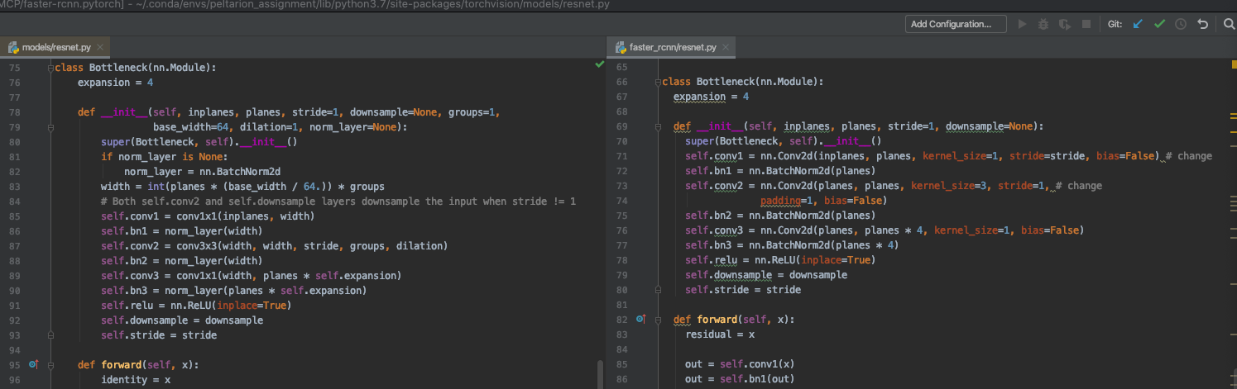Click Add Configuration... button
Screen dimensions: 1237x389
956,24
